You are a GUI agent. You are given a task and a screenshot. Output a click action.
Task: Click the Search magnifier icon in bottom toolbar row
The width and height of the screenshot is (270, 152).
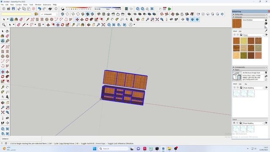(4, 25)
